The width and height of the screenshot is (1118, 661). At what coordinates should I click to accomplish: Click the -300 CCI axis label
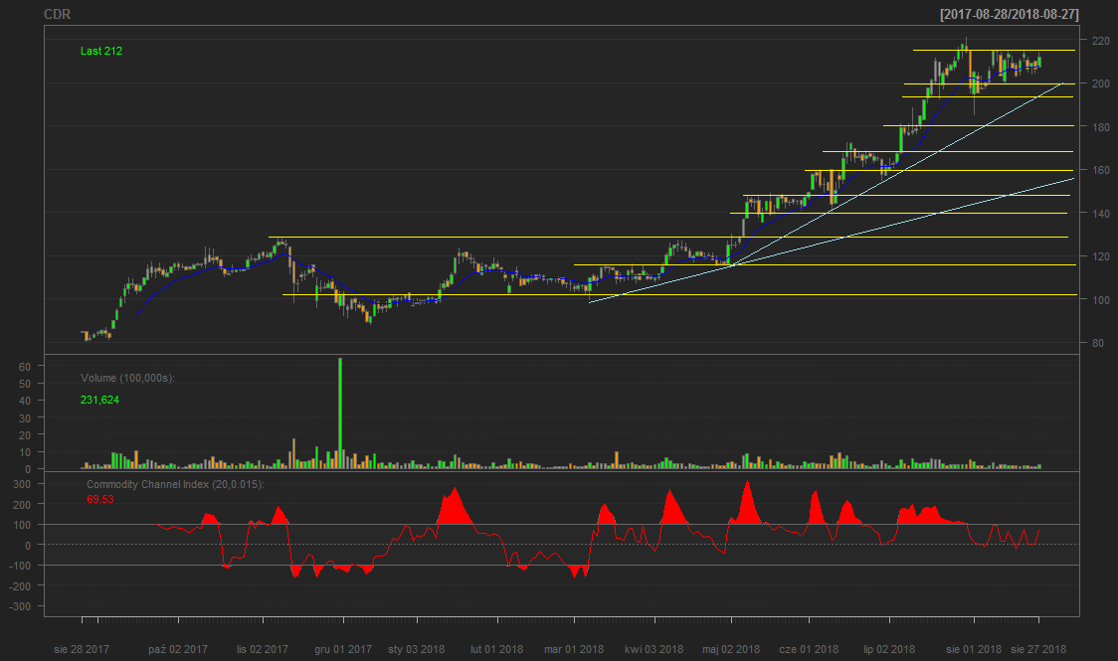pos(21,606)
